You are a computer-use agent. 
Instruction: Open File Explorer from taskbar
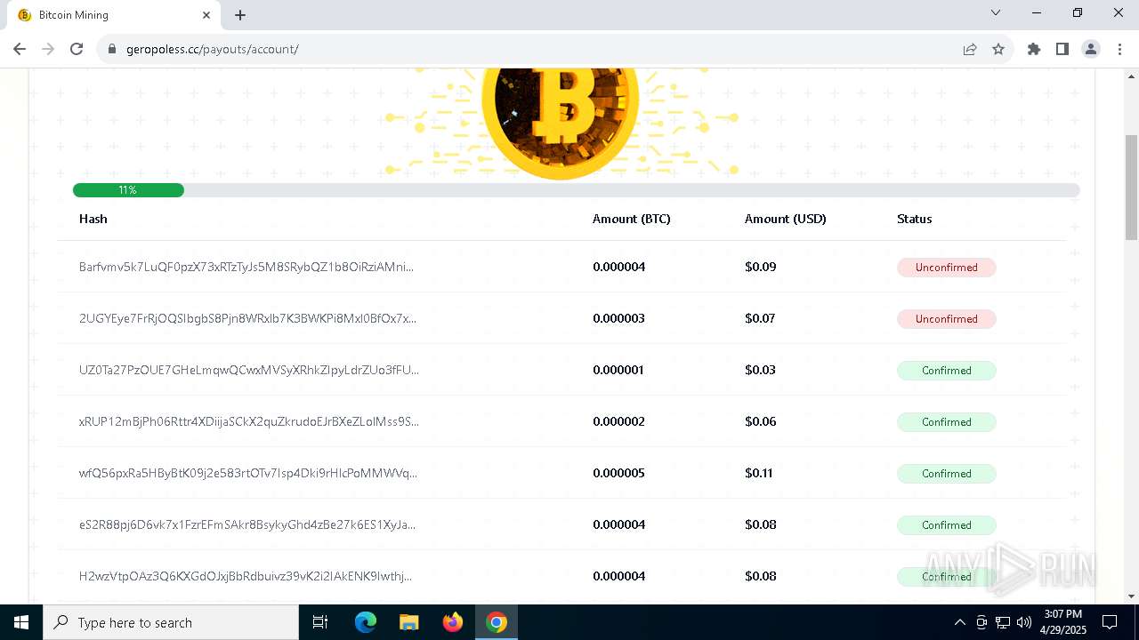point(408,622)
